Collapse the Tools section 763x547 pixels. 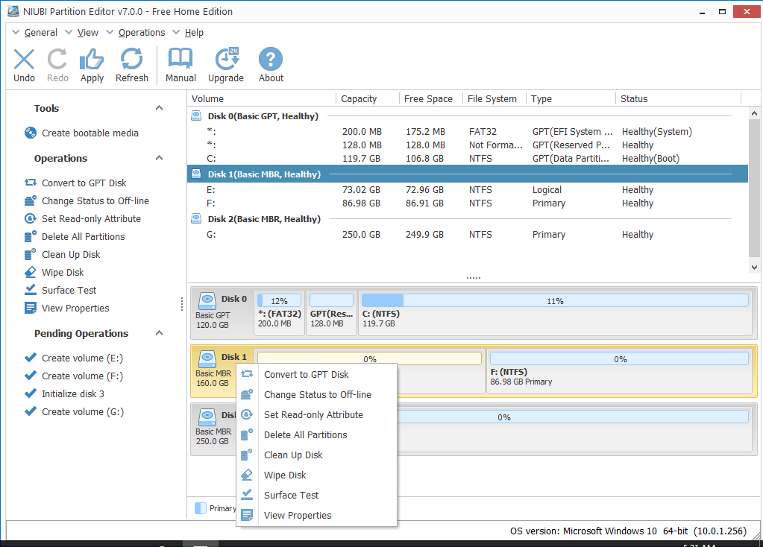(x=158, y=107)
